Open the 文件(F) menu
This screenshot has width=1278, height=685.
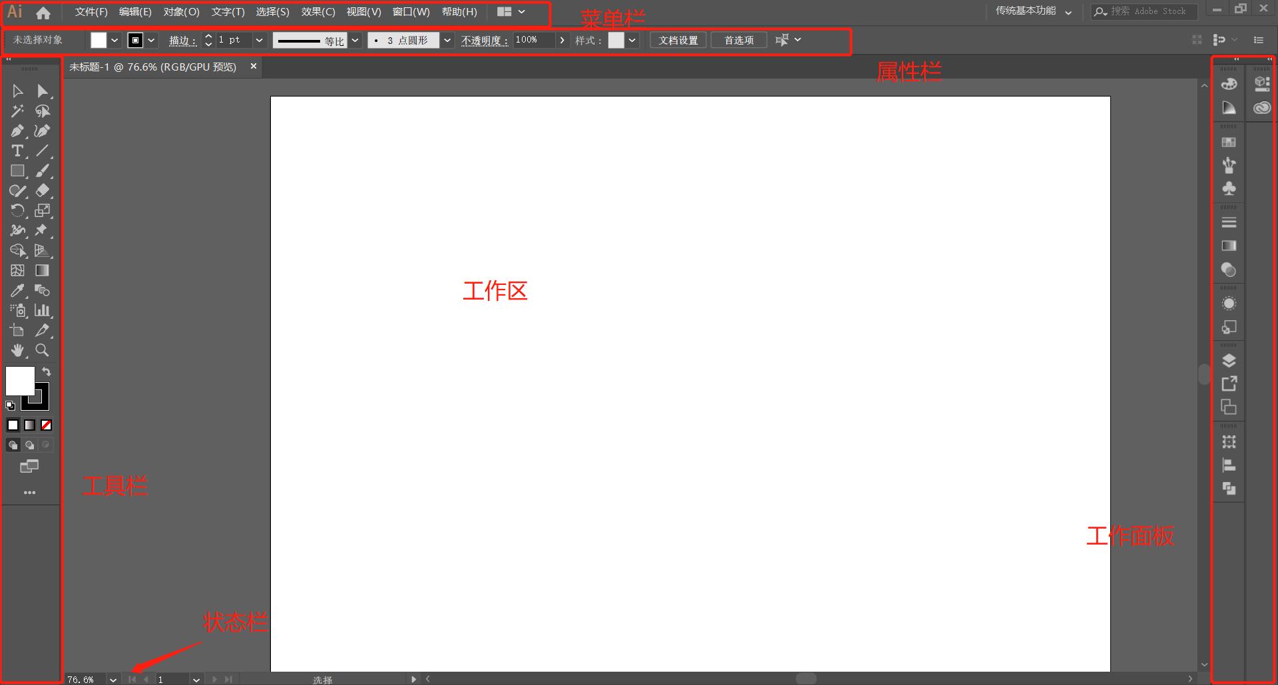(x=91, y=12)
